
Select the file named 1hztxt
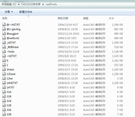click(10, 70)
